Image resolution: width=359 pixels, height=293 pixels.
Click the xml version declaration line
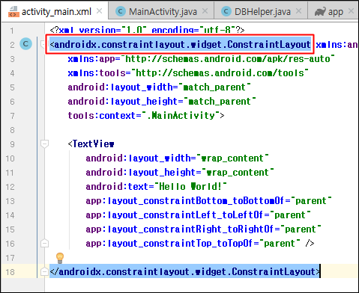click(x=147, y=30)
